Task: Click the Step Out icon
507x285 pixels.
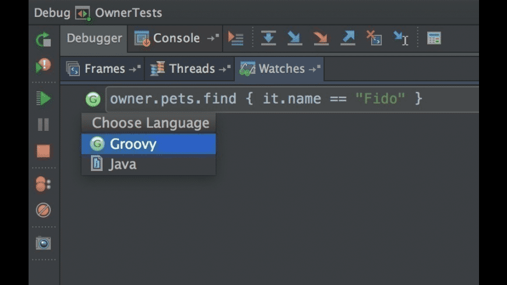Action: point(347,38)
